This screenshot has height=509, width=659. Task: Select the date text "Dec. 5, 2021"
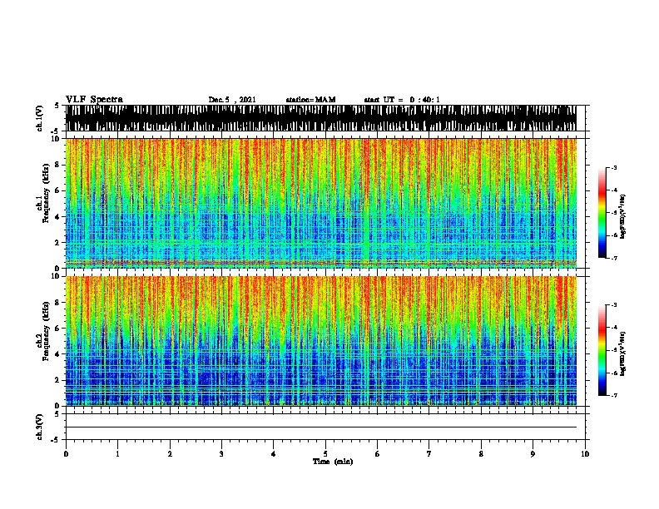tap(232, 100)
